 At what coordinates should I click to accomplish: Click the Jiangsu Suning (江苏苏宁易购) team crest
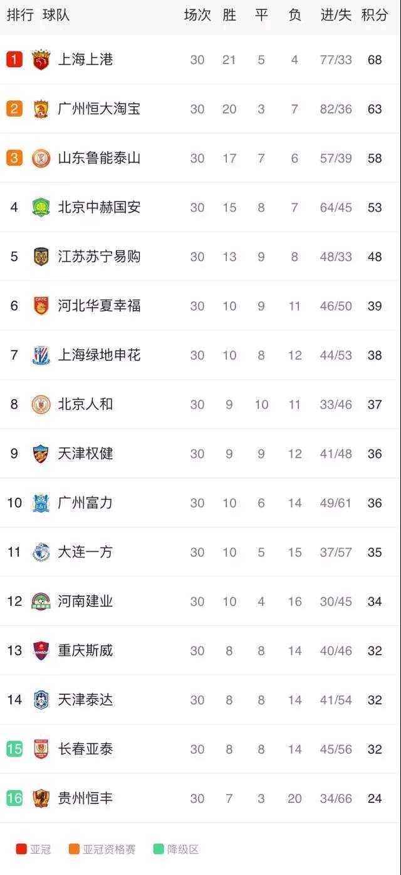[41, 257]
